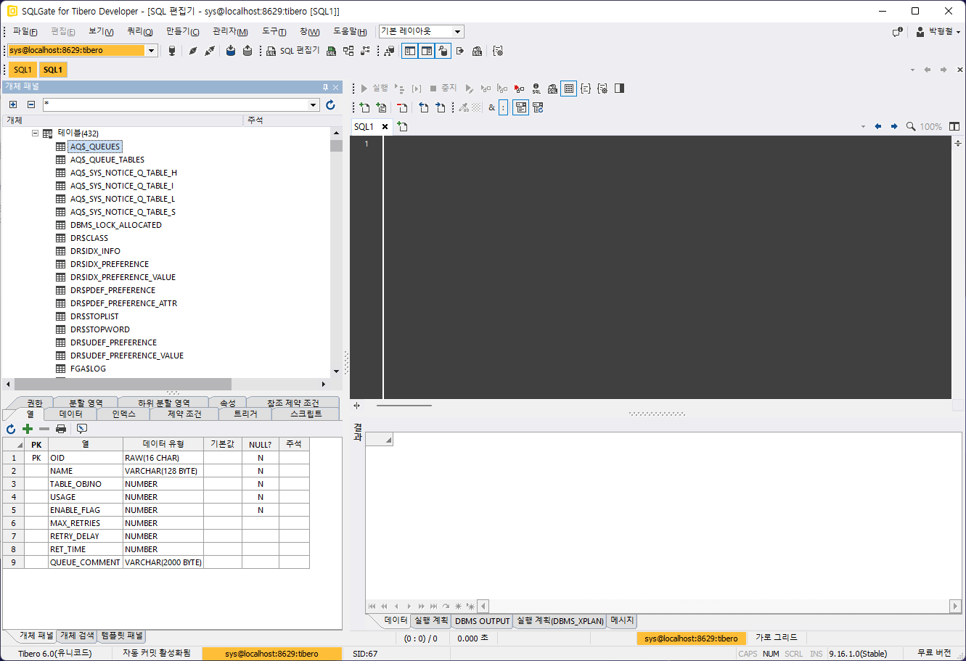Screen dimensions: 966x661
Task: Close the SQL1 editor tab
Action: tap(385, 126)
